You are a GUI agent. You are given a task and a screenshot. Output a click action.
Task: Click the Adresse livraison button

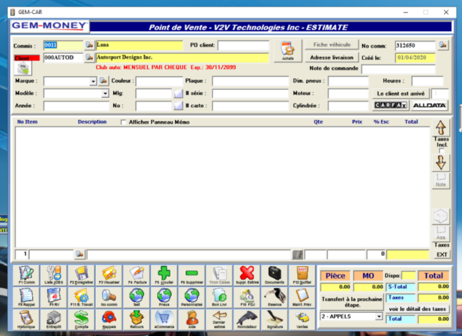click(332, 58)
